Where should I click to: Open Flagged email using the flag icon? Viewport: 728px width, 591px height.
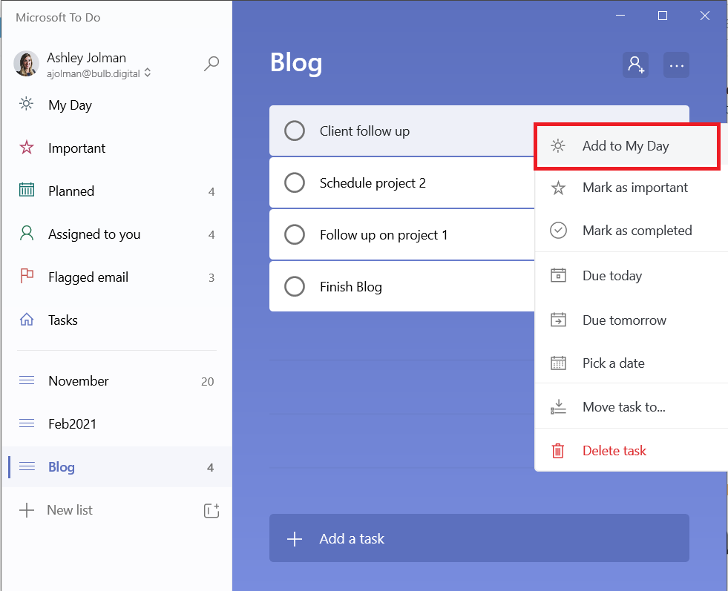(27, 277)
